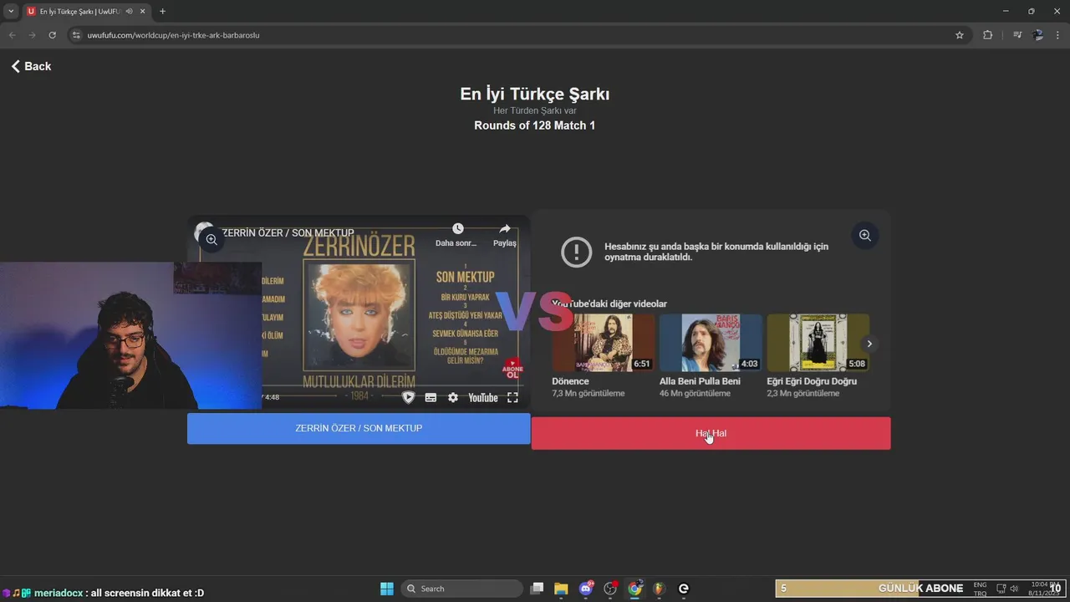This screenshot has width=1070, height=602.
Task: Go back with the Back arrow link
Action: pyautogui.click(x=31, y=66)
